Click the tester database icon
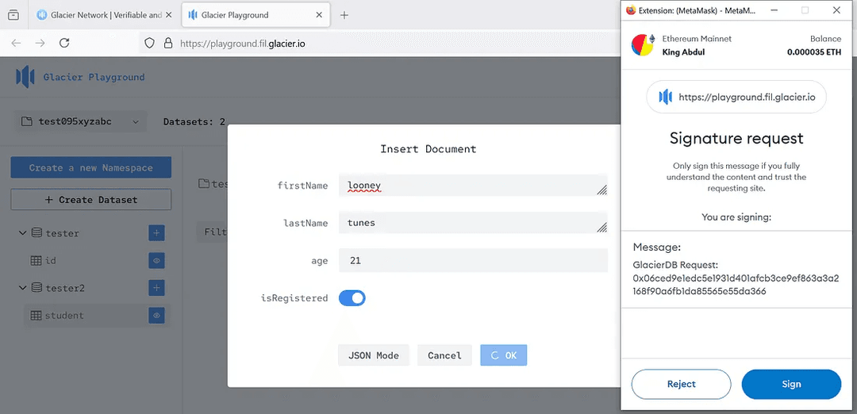 [37, 233]
